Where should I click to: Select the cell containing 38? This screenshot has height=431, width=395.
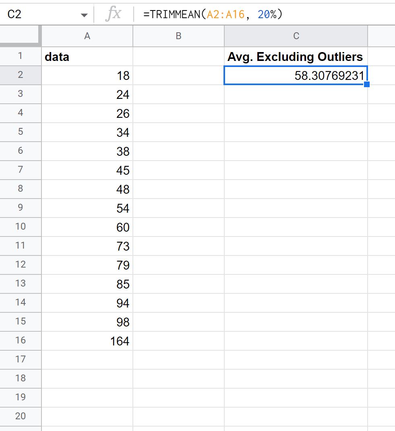(x=87, y=151)
